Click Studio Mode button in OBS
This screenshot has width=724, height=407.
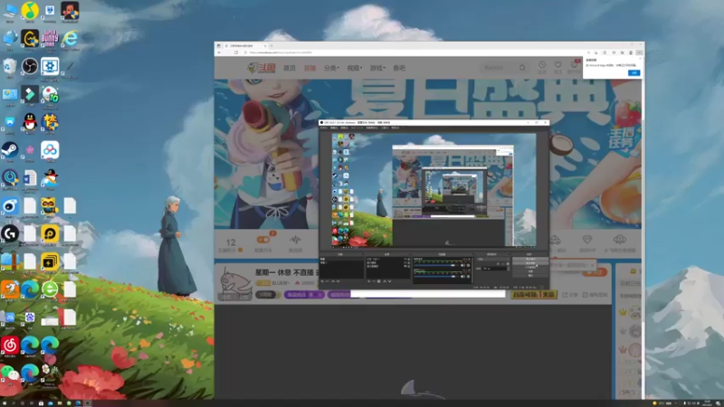[x=530, y=267]
